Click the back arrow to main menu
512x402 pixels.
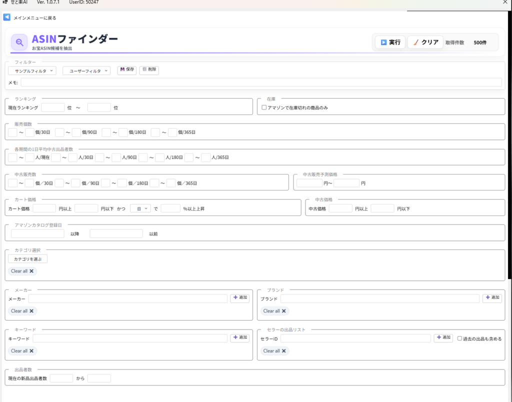(7, 17)
